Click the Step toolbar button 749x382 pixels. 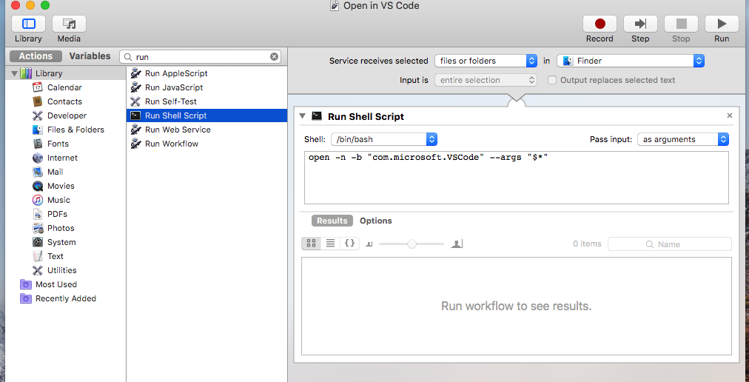click(x=640, y=24)
